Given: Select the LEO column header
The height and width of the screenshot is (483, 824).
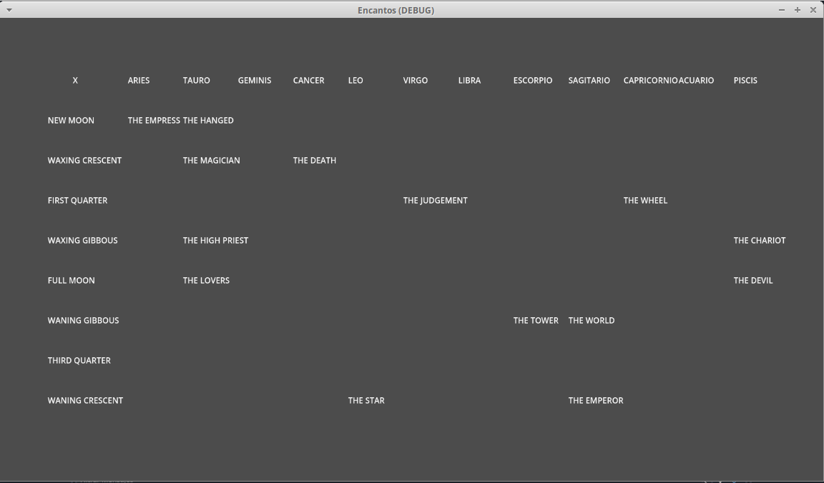Looking at the screenshot, I should point(355,80).
